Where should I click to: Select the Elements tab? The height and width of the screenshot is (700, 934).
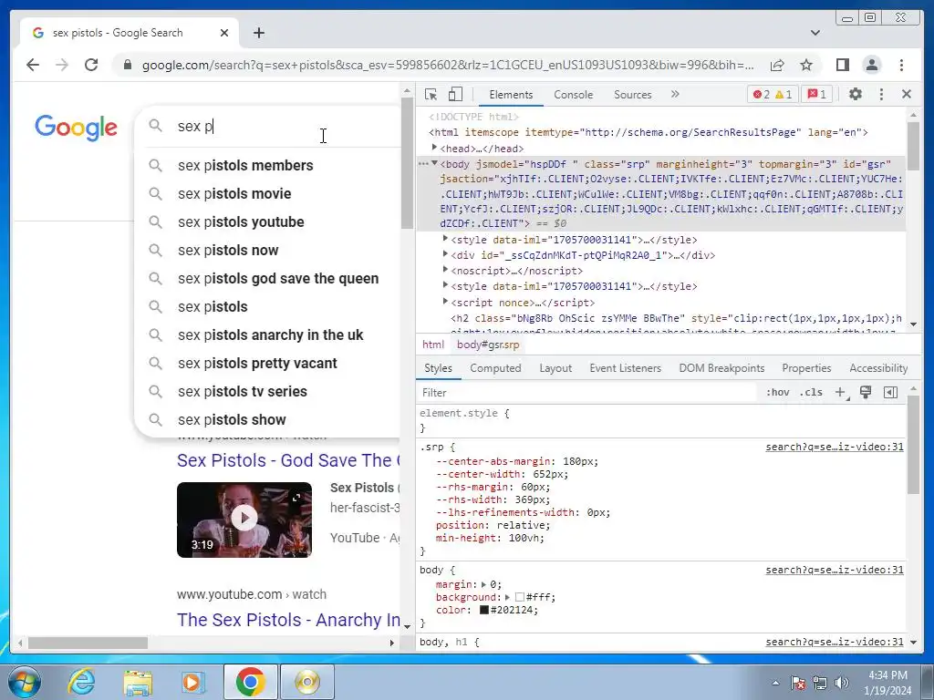pos(511,95)
